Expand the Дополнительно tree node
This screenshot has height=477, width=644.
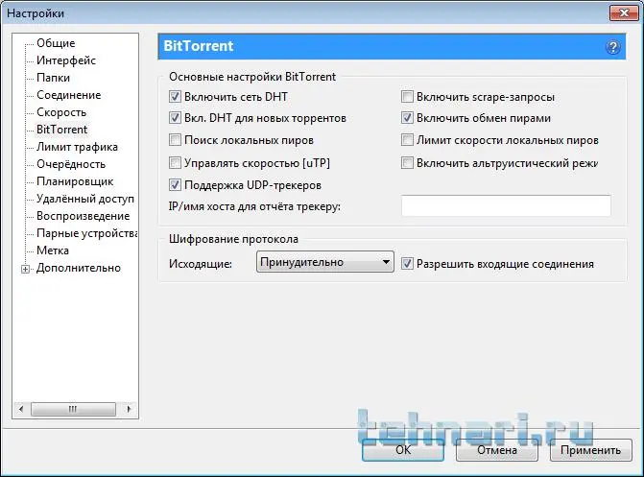25,269
